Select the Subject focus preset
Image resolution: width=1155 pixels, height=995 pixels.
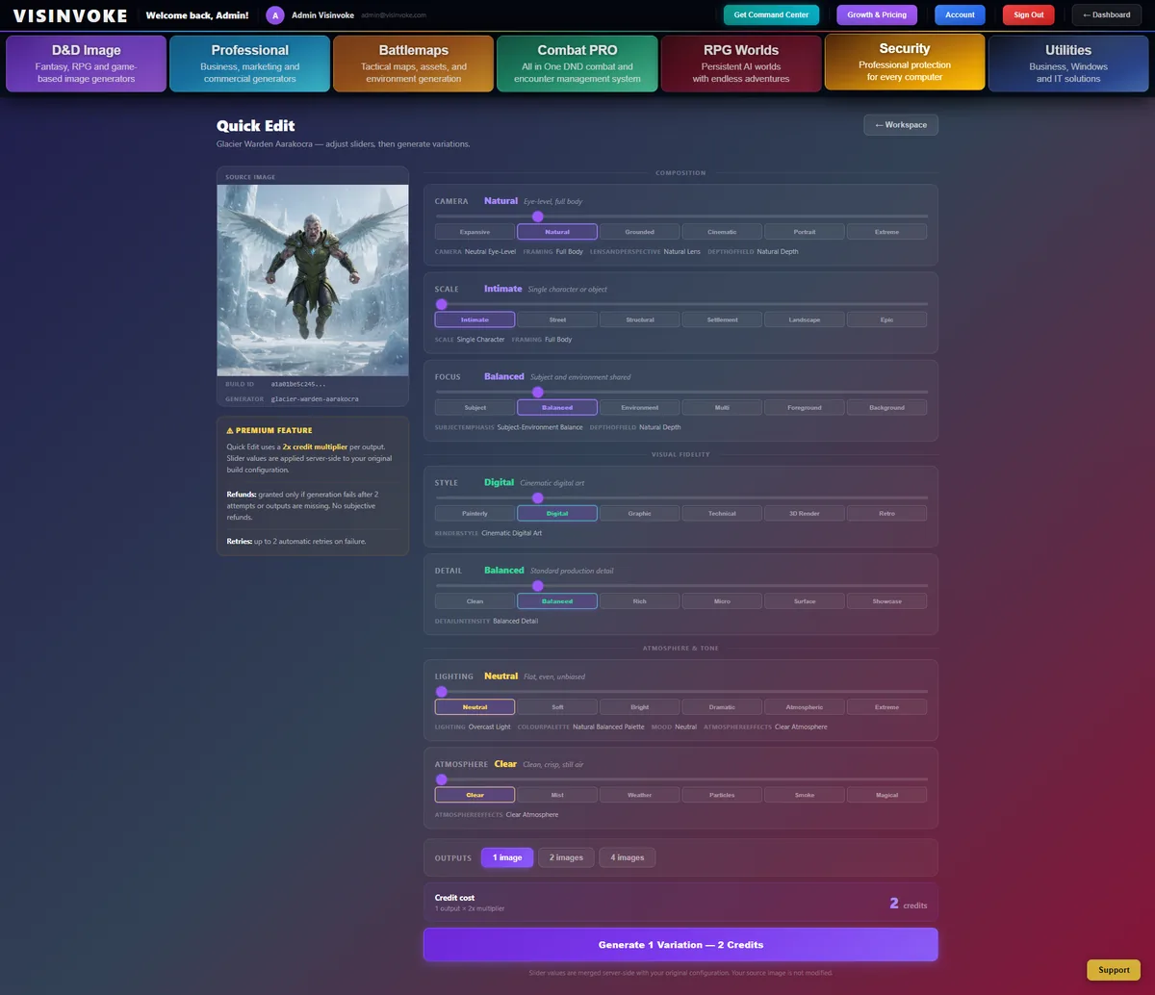click(x=475, y=407)
